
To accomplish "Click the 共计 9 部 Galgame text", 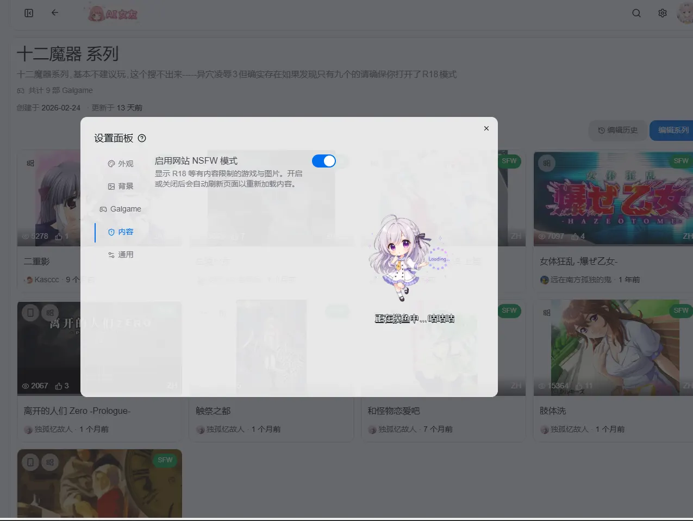I will point(60,90).
